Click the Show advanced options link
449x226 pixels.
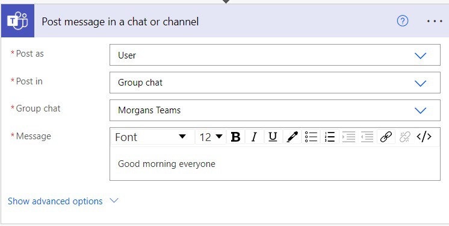click(55, 201)
